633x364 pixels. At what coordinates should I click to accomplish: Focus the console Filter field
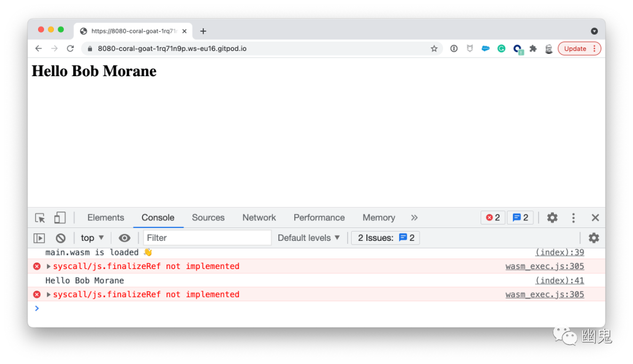[x=207, y=238]
